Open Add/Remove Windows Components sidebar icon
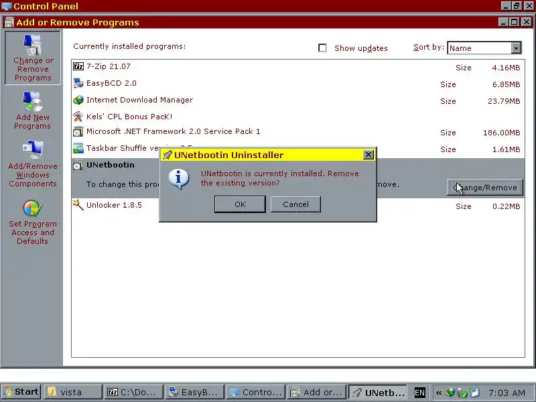Viewport: 536px width, 402px height. click(33, 149)
